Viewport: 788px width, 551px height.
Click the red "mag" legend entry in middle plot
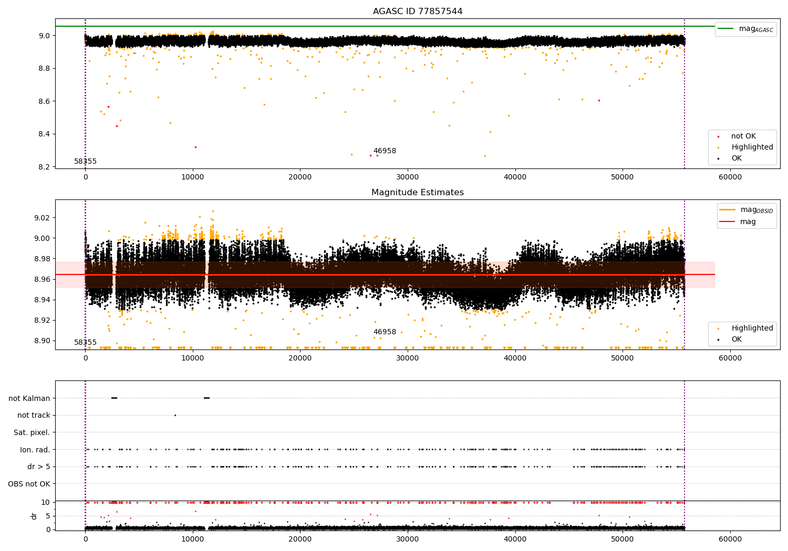[x=748, y=222]
